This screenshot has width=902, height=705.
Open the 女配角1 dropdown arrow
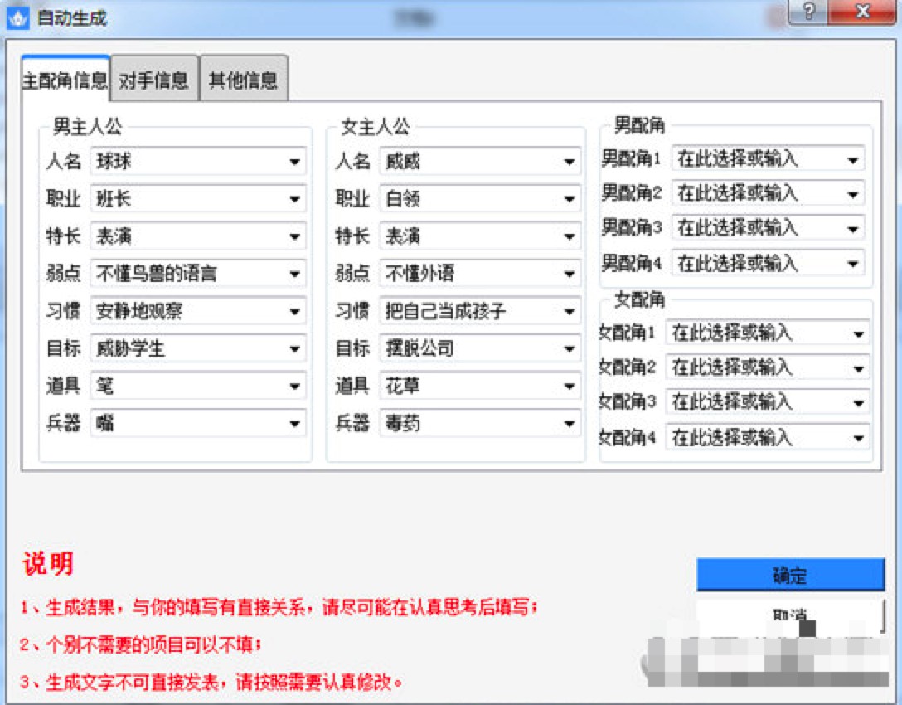pos(858,333)
